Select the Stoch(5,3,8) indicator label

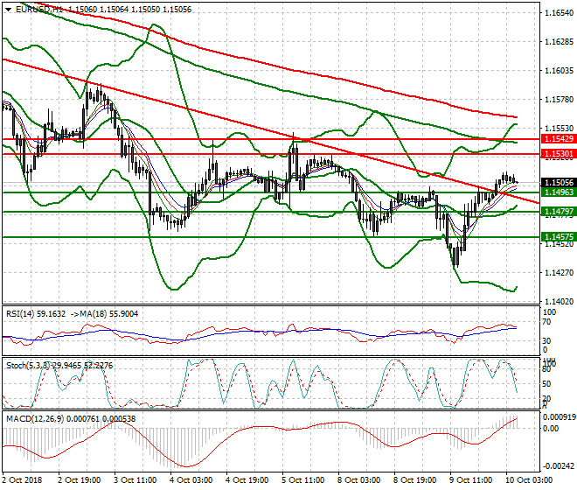coord(29,366)
